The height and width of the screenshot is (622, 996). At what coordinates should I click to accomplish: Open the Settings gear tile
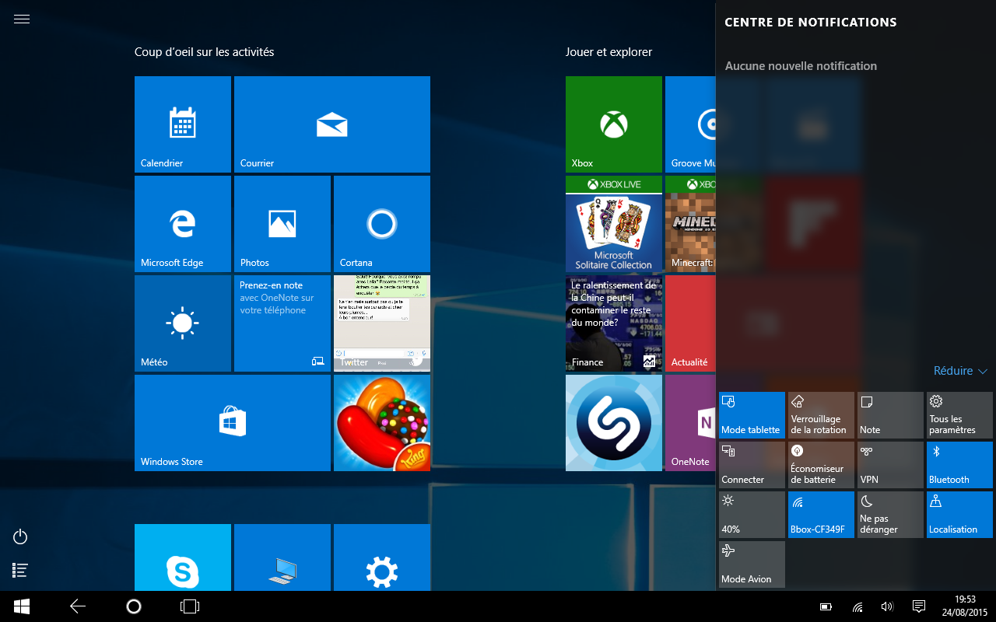point(382,557)
